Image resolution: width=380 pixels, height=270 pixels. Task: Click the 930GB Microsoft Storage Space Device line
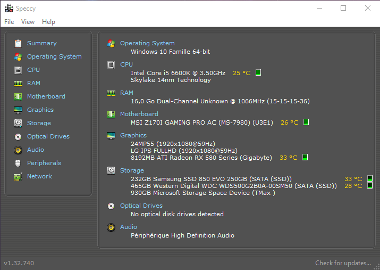click(x=203, y=193)
